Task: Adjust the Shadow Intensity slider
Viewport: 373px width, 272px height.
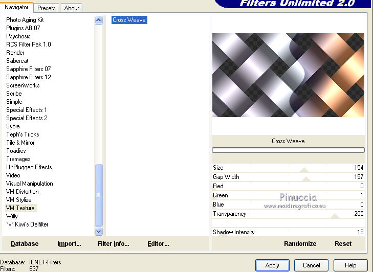Action: coord(288,232)
